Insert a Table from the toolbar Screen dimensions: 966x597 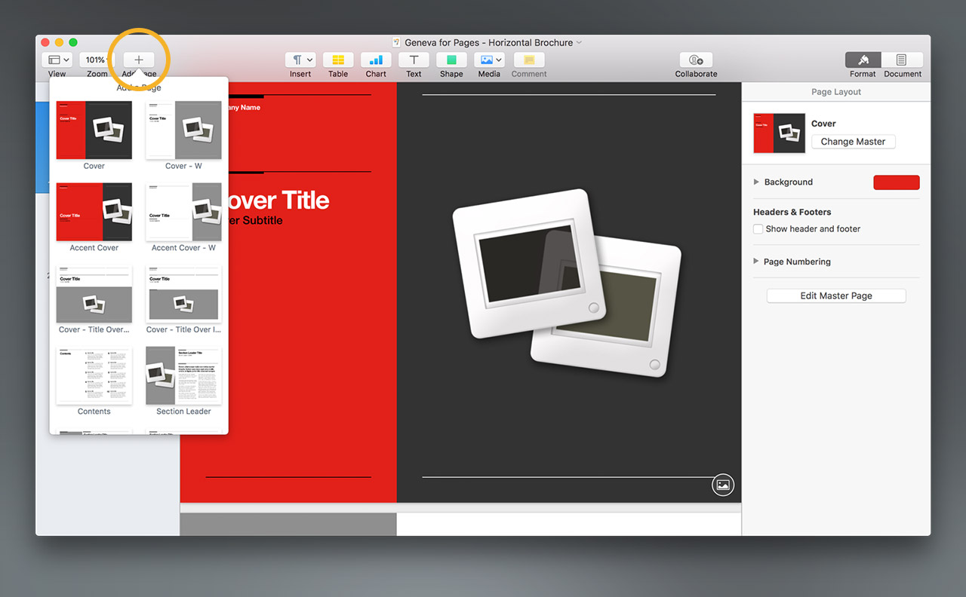pos(338,60)
